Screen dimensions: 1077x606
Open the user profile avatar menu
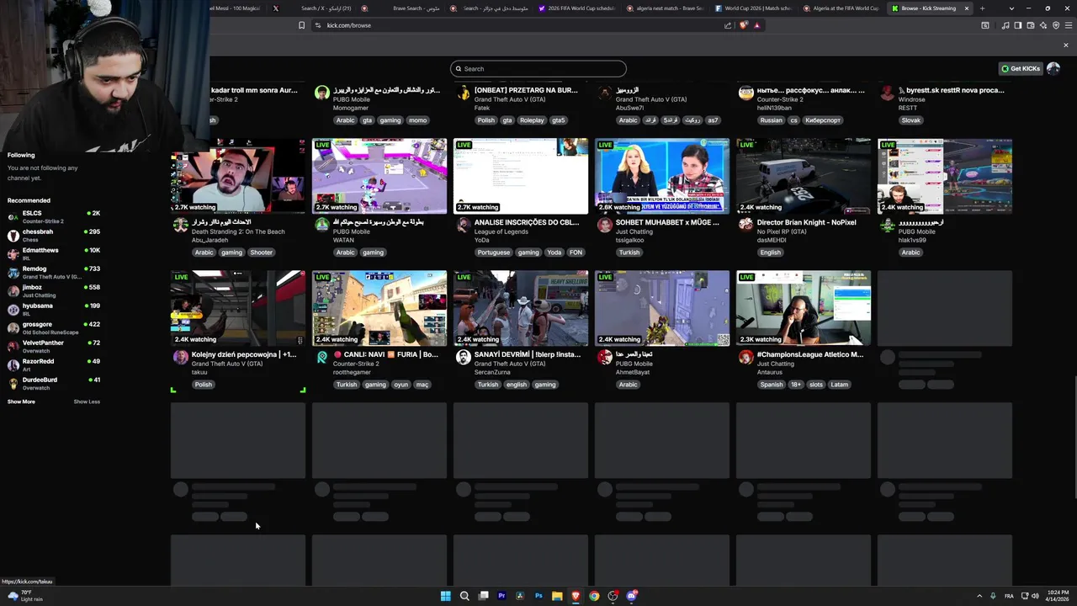[x=1053, y=68]
